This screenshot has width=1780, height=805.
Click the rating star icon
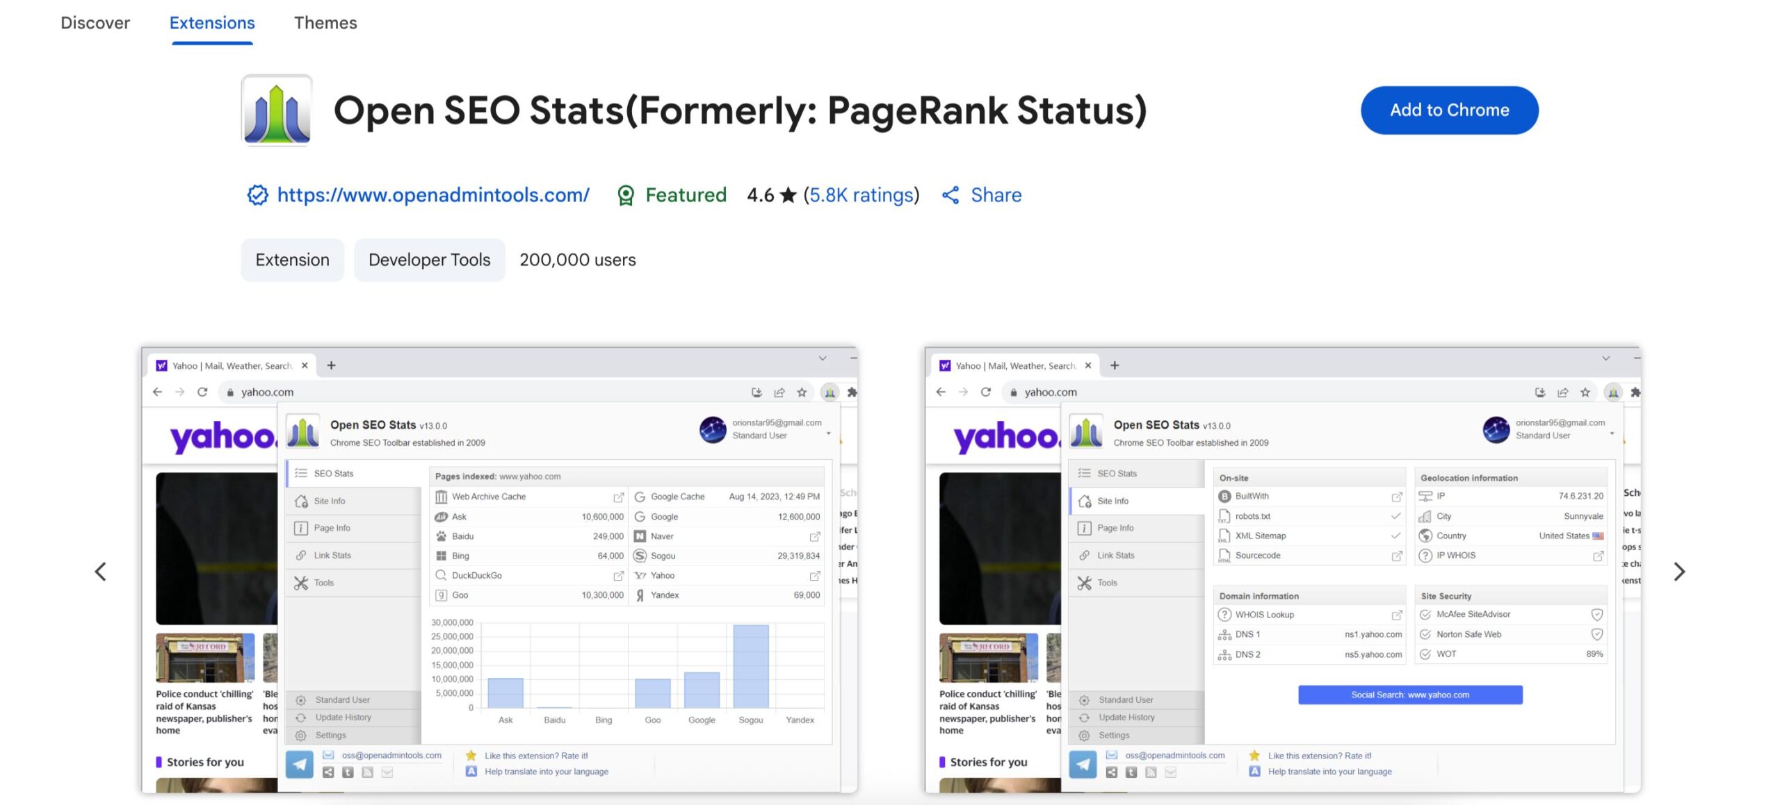tap(788, 195)
